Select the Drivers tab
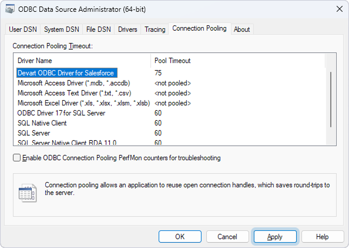 click(127, 29)
